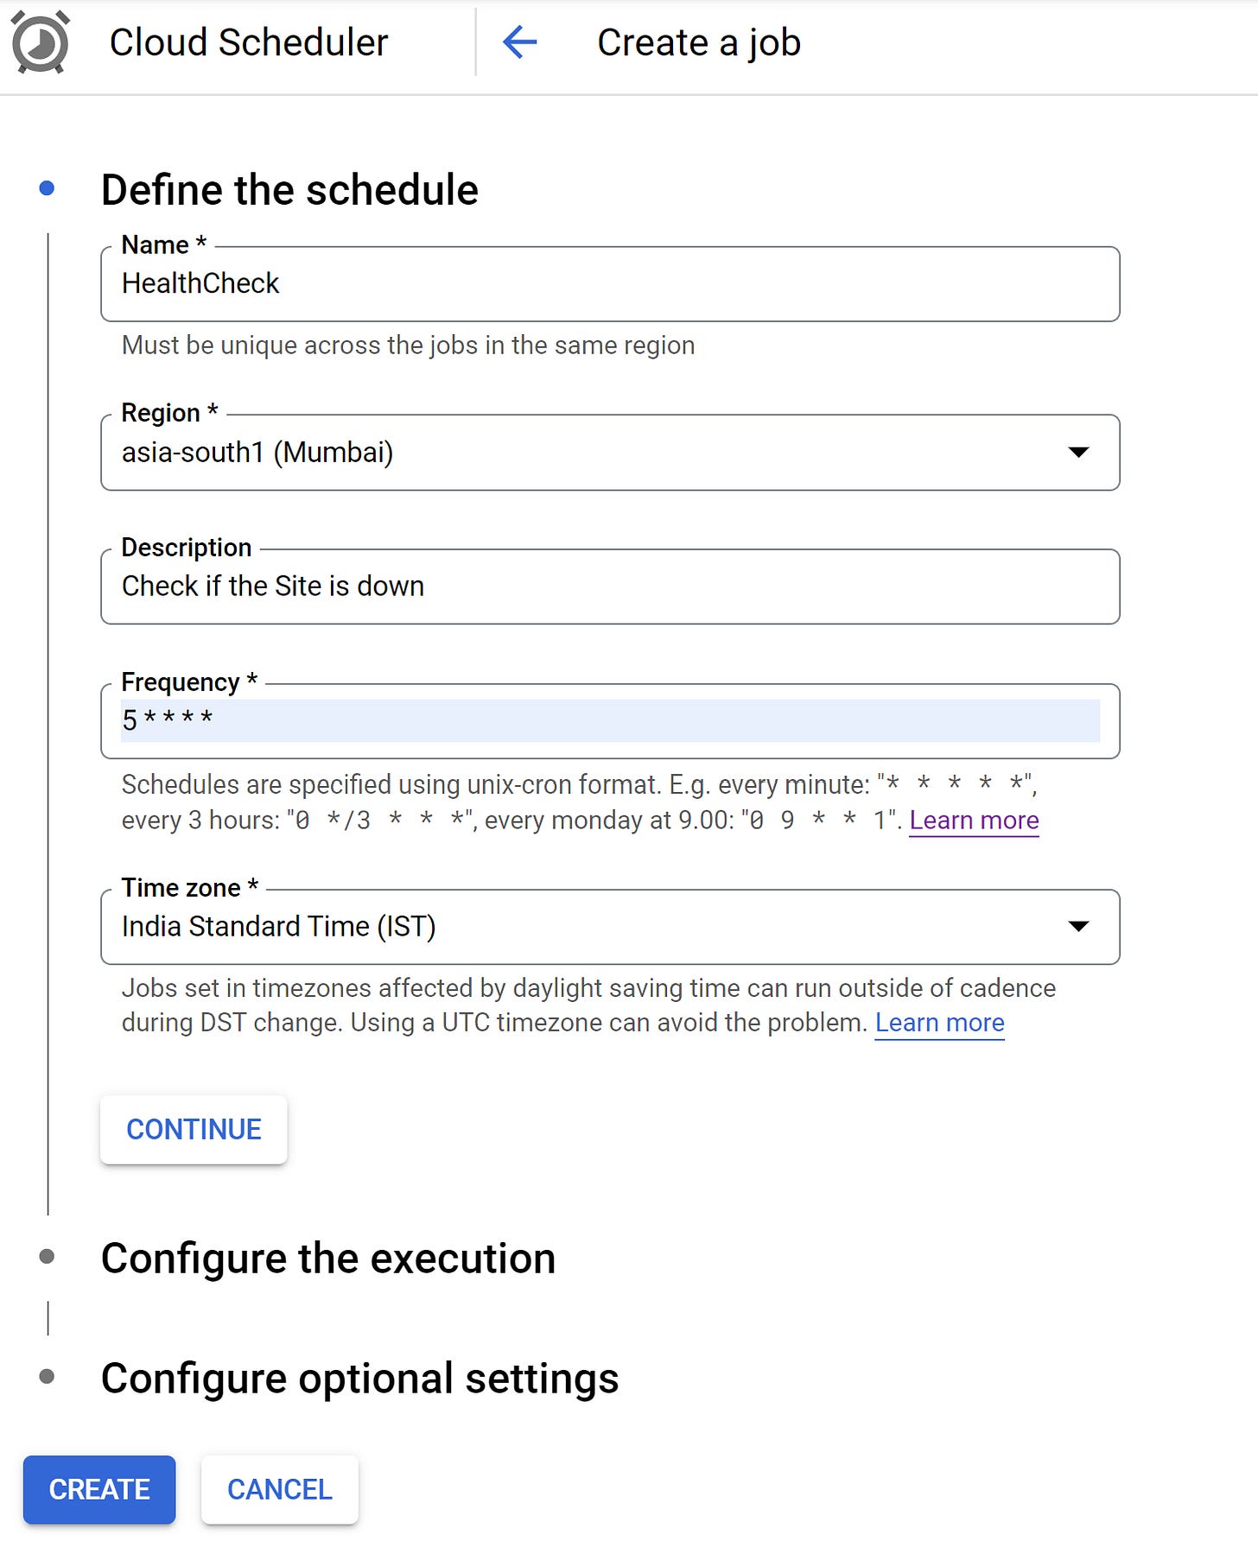Image resolution: width=1258 pixels, height=1560 pixels.
Task: Click into the Description text field
Action: (610, 587)
